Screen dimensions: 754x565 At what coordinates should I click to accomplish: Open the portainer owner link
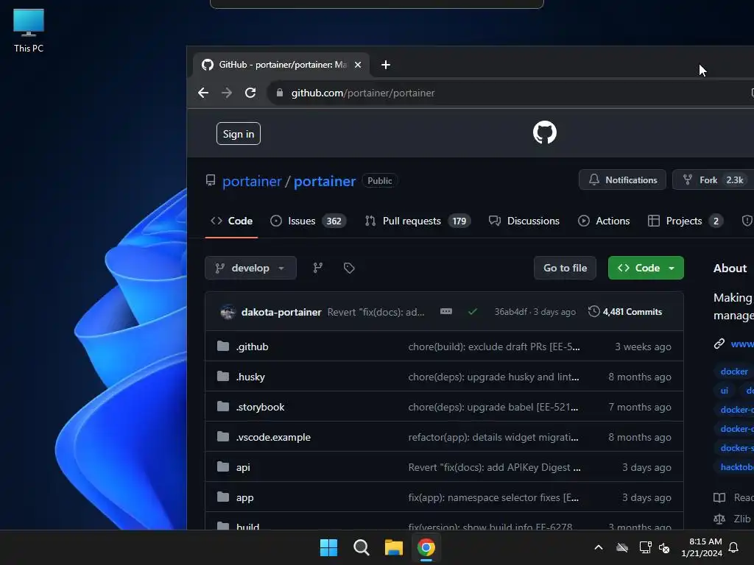(252, 181)
